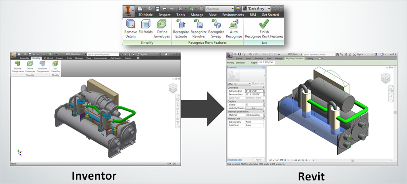The height and width of the screenshot is (184, 407).
Task: Click Material By Category value in Properties
Action: coord(255,115)
